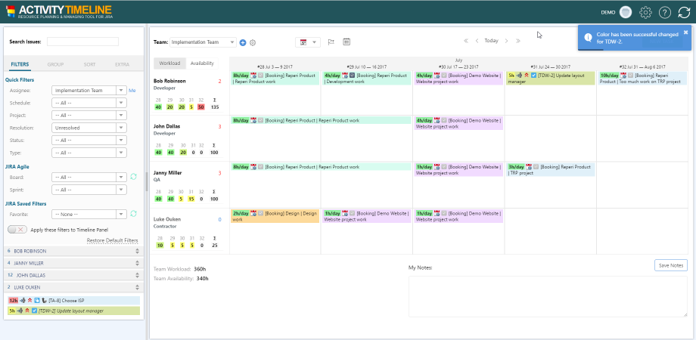Click the refresh icon in top header
The height and width of the screenshot is (340, 696).
tap(684, 12)
